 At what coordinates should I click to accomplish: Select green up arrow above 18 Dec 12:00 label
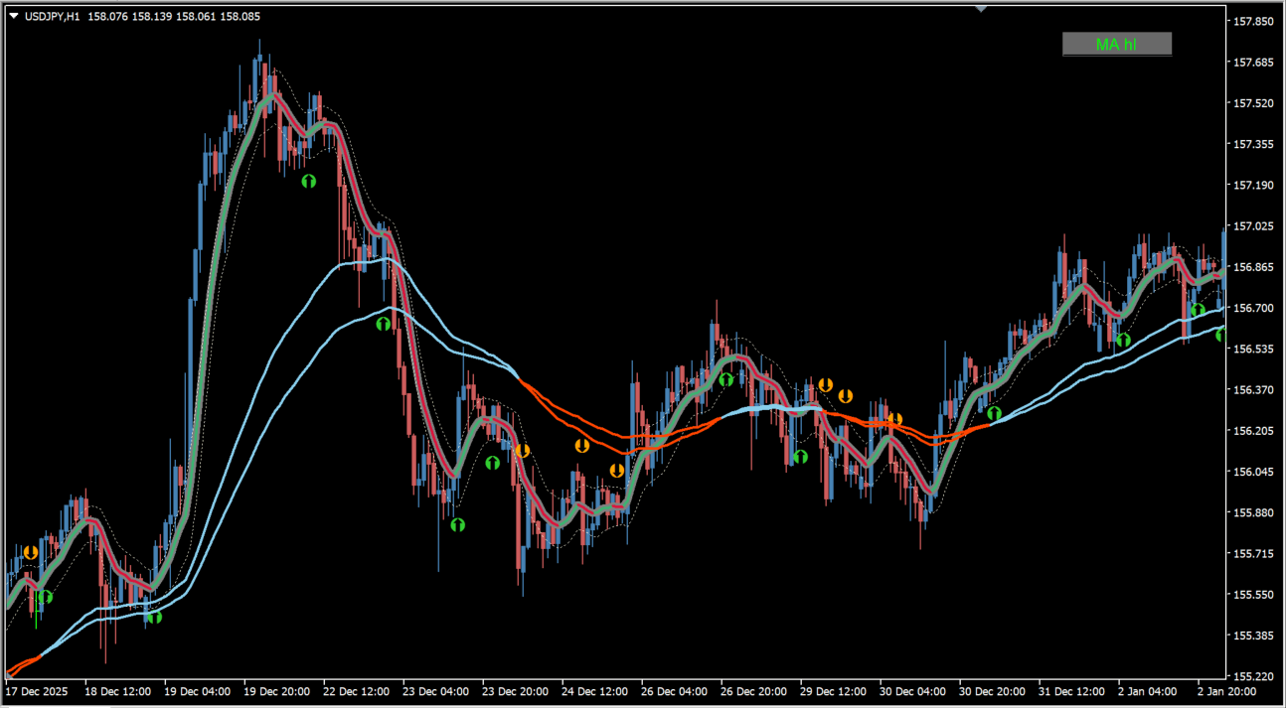coord(154,617)
